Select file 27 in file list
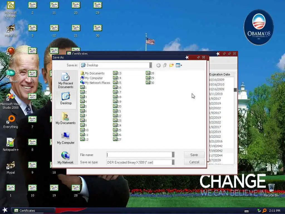 (117, 139)
